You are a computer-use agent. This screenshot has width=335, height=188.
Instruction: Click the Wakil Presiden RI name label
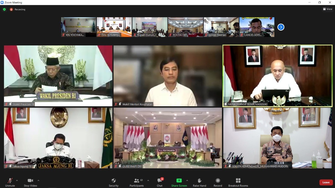click(23, 104)
